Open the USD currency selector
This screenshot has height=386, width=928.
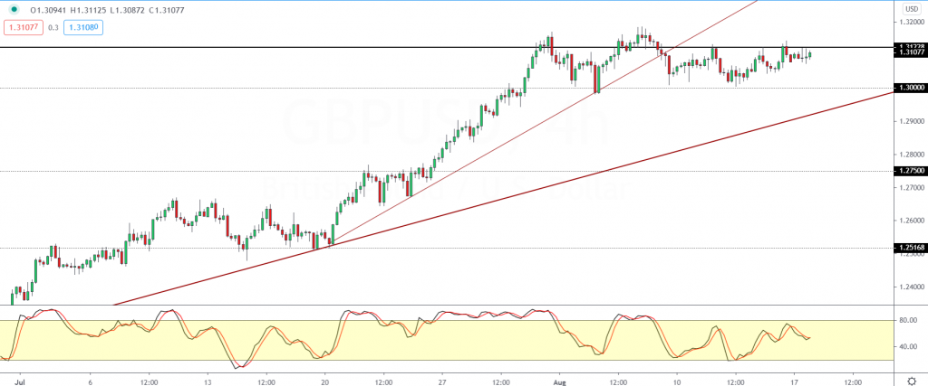[x=910, y=9]
